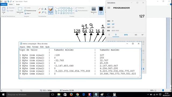Open Microsoft Edge from the taskbar
Screen dimensions: 172x97
(x=84, y=95)
